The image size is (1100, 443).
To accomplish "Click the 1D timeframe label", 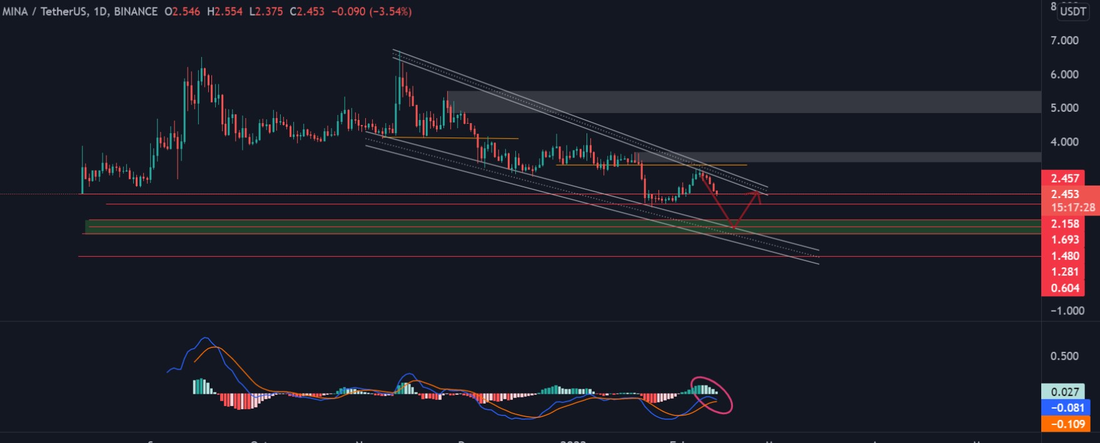I will point(99,11).
